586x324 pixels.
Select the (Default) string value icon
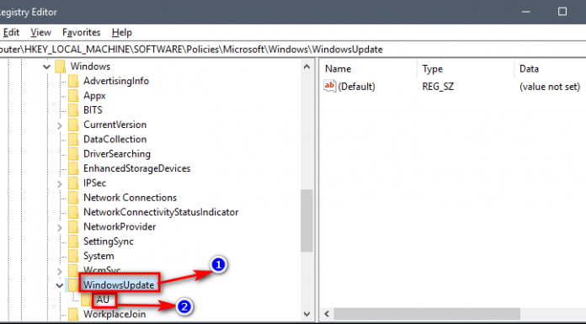point(330,87)
